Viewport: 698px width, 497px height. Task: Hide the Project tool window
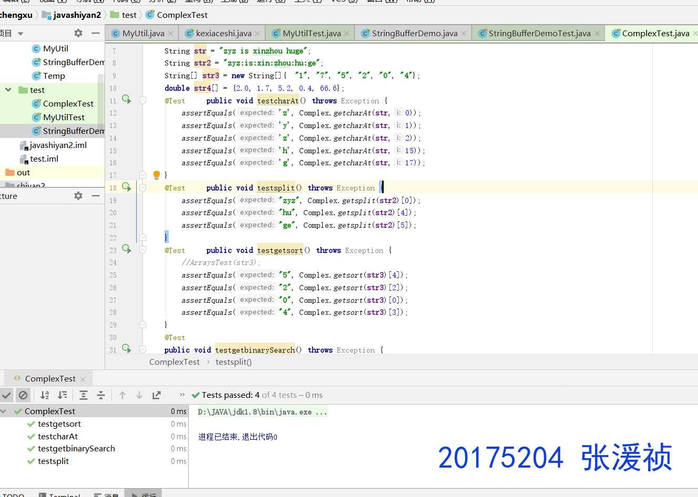(96, 33)
